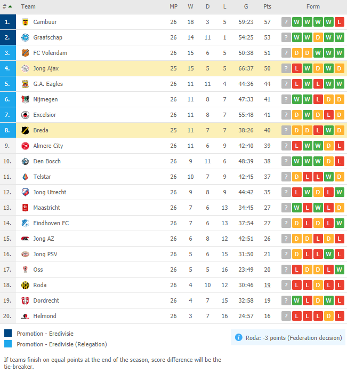347x372 pixels.
Task: Click the FC Volendam orange crest
Action: [x=25, y=53]
